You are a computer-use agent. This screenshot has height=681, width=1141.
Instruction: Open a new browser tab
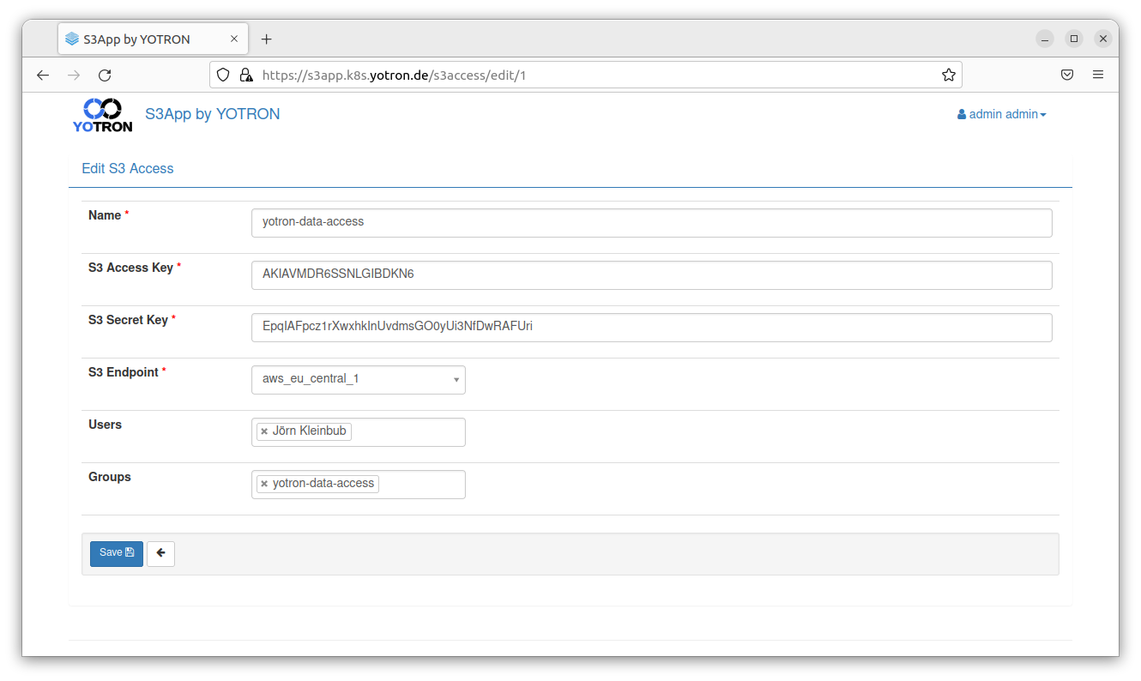click(x=266, y=39)
